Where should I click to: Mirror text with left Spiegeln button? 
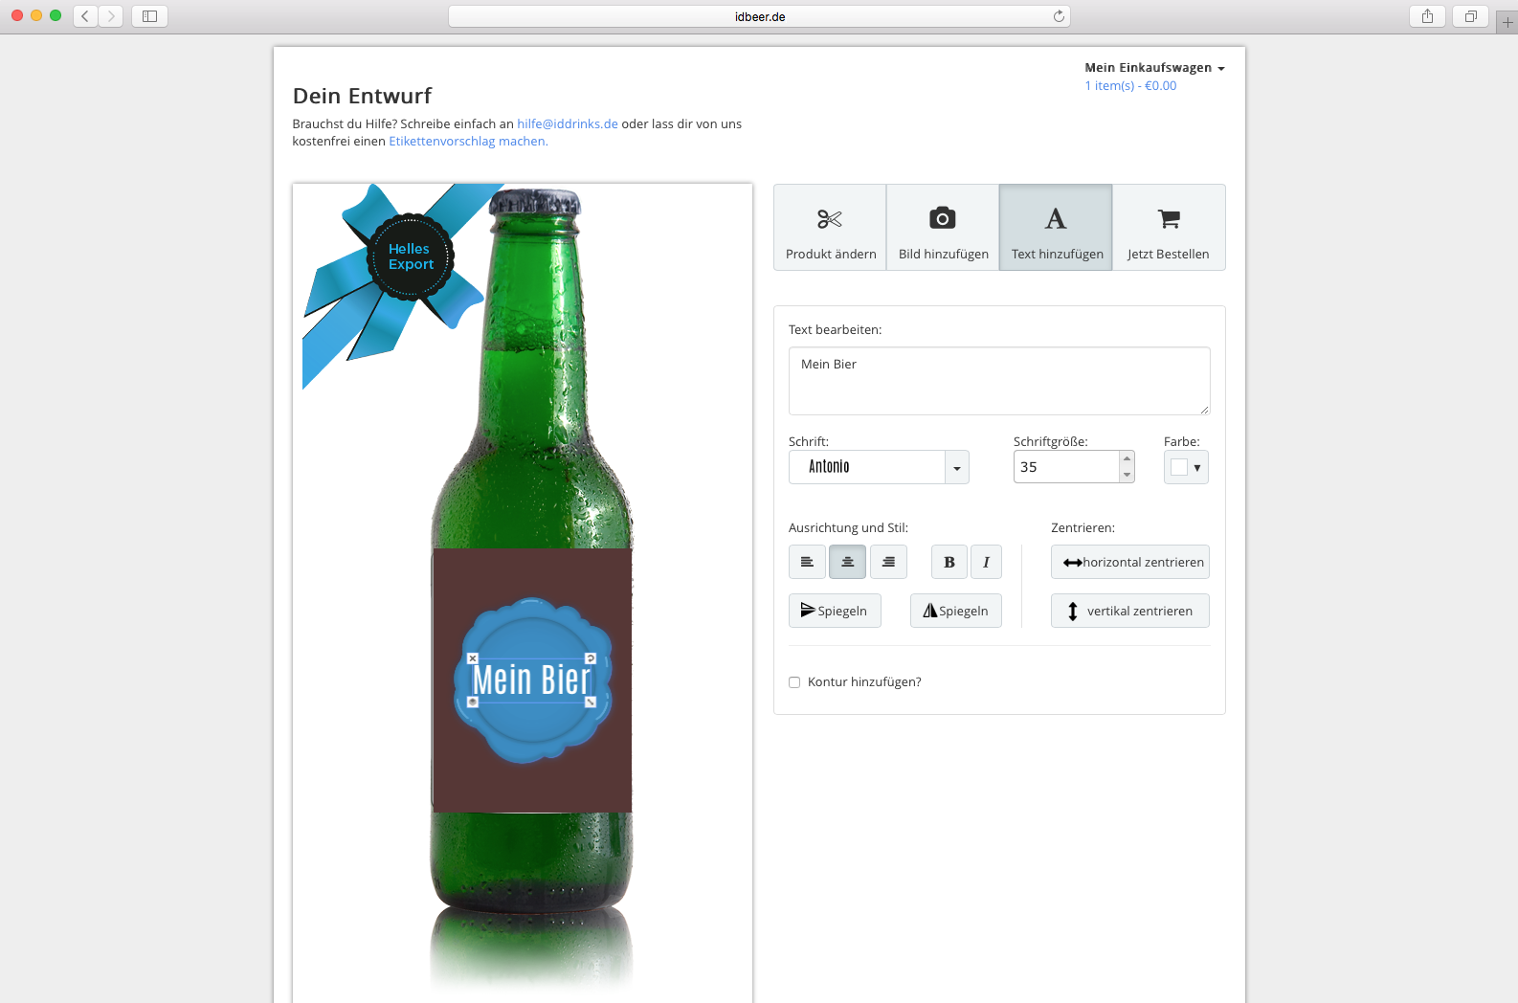835,611
